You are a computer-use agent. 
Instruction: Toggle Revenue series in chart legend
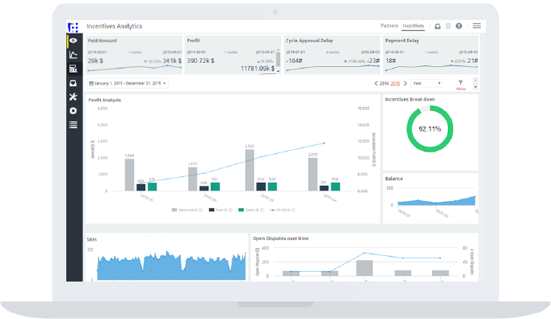pos(187,210)
